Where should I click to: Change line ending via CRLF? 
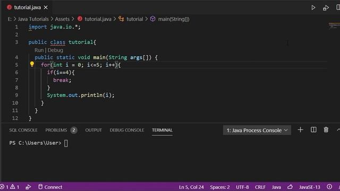[x=260, y=187]
